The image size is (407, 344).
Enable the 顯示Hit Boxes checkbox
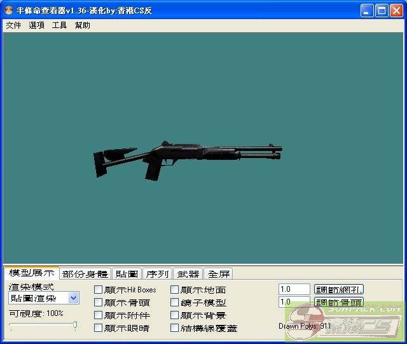point(98,290)
